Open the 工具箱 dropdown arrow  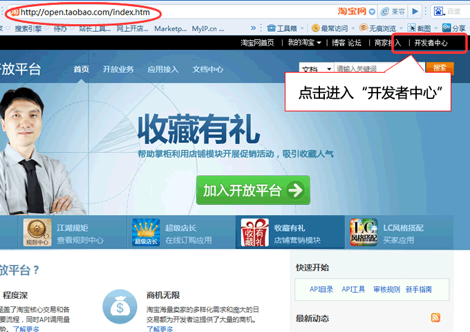coord(302,28)
